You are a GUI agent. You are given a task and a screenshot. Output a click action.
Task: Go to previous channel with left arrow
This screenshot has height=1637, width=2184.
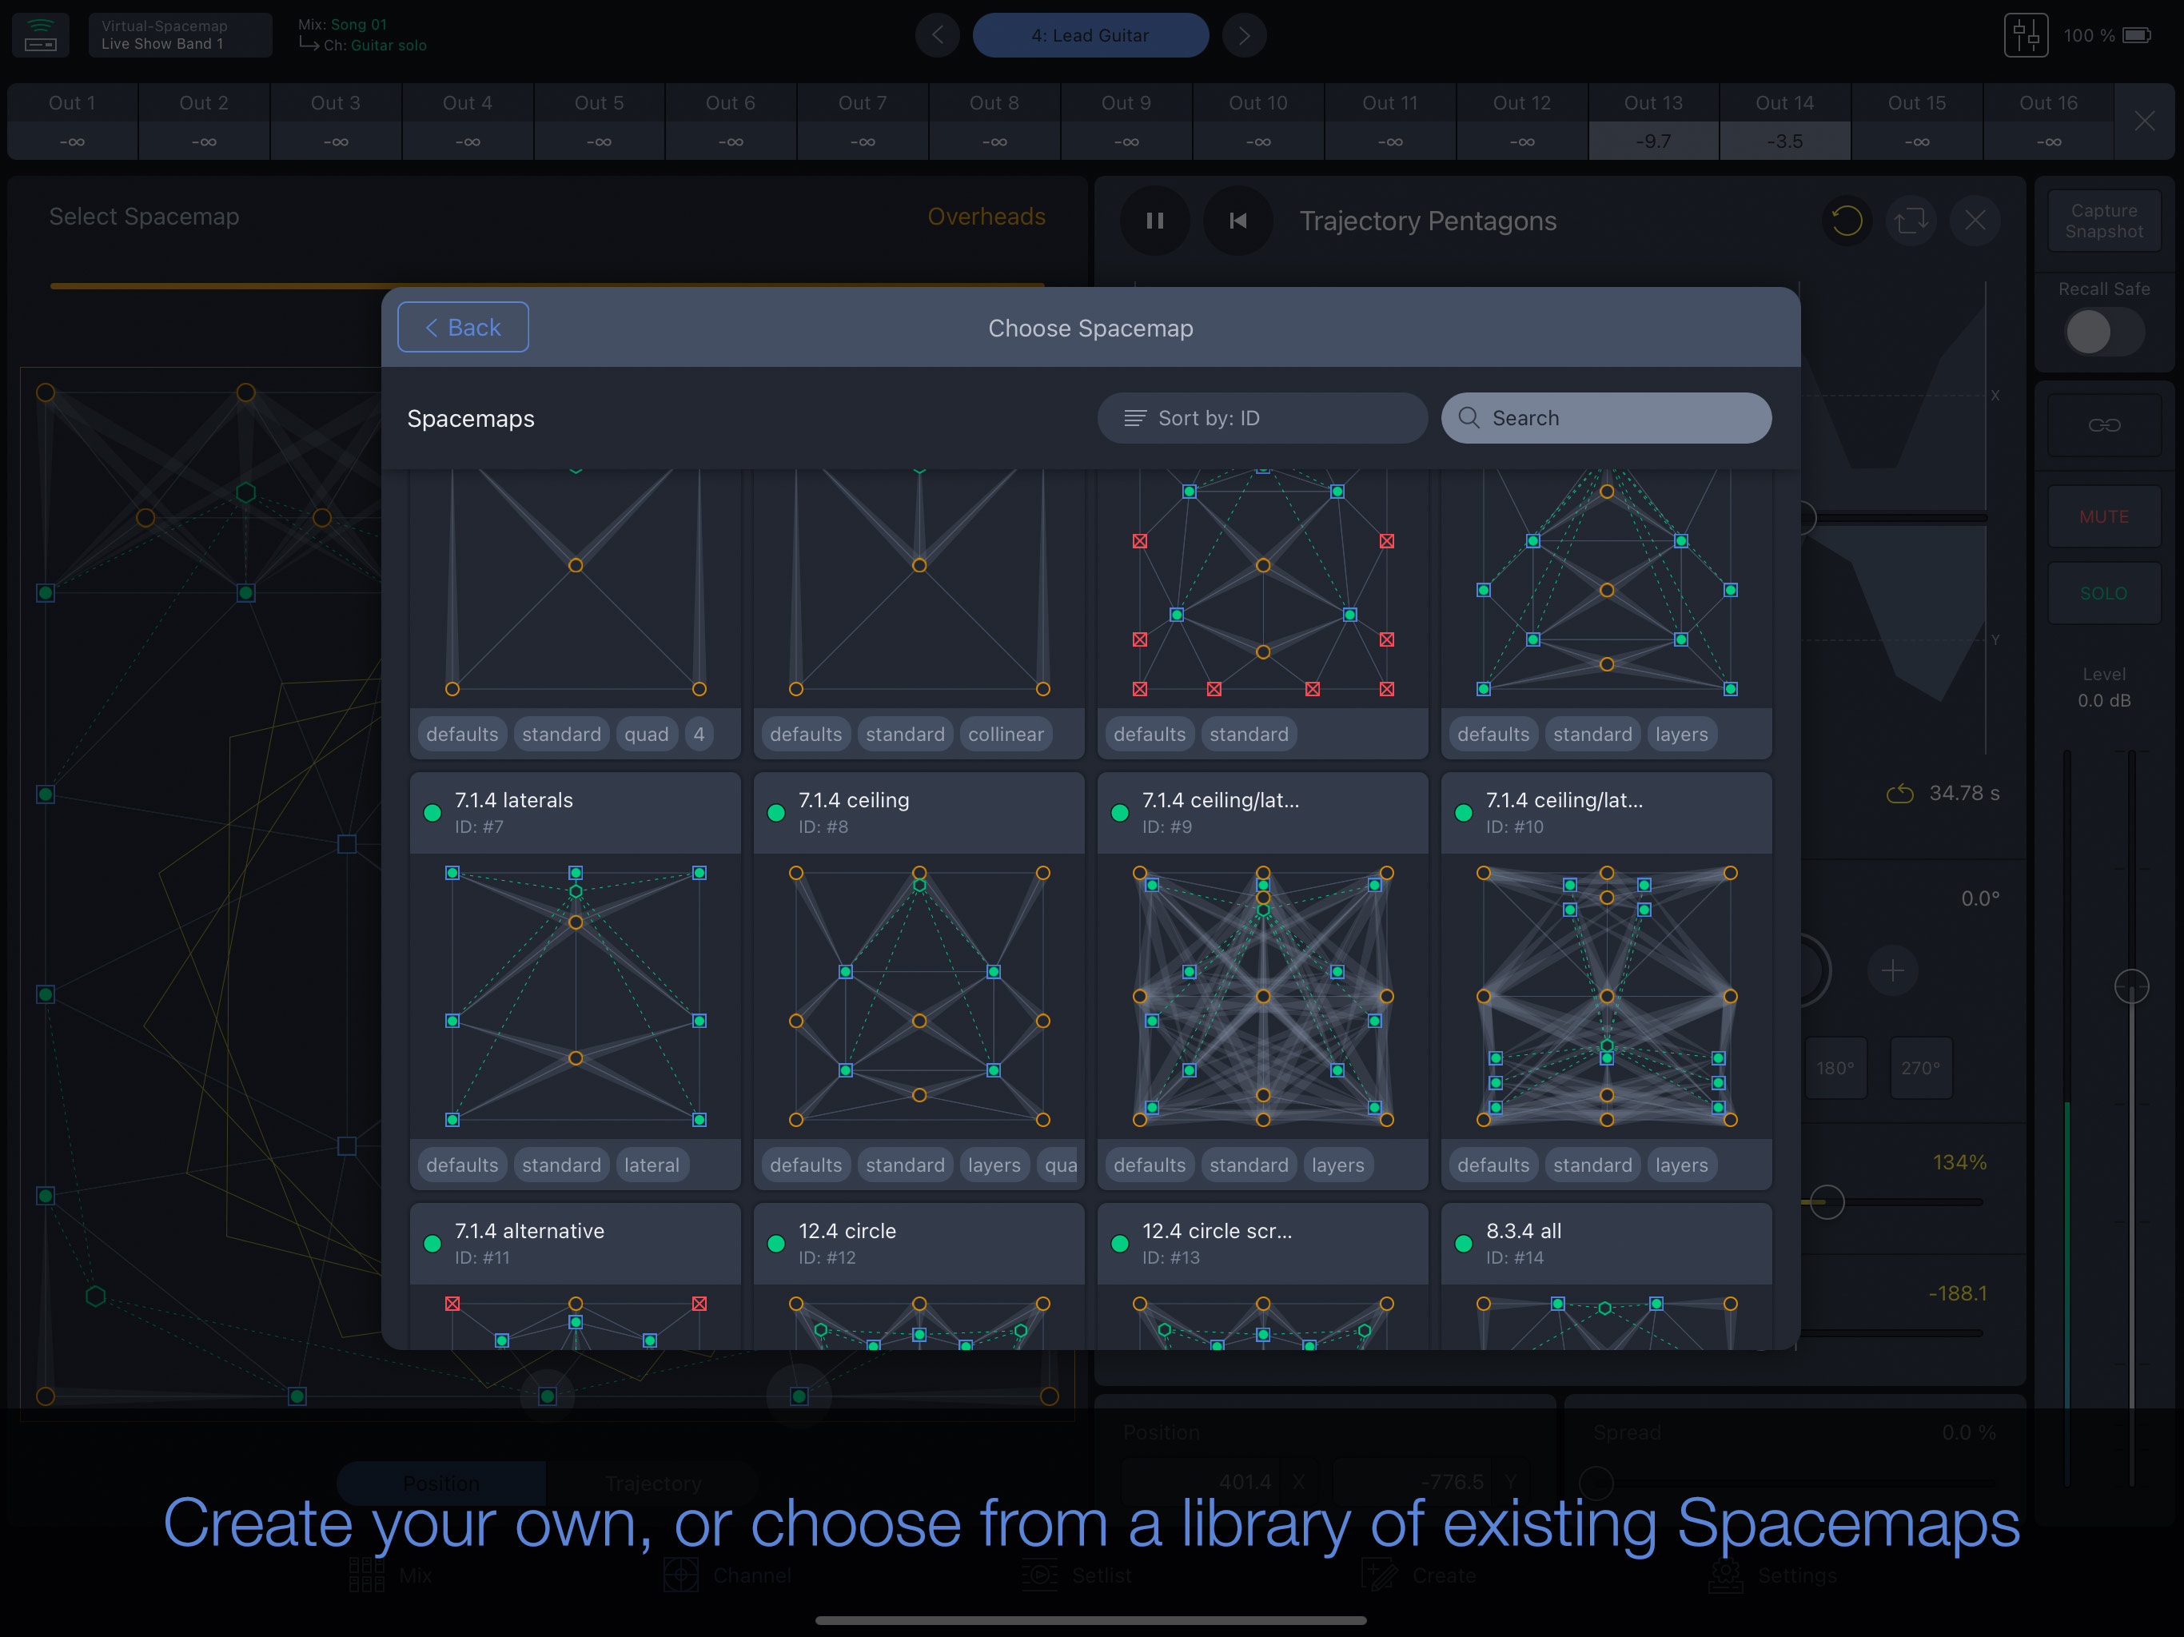[937, 35]
